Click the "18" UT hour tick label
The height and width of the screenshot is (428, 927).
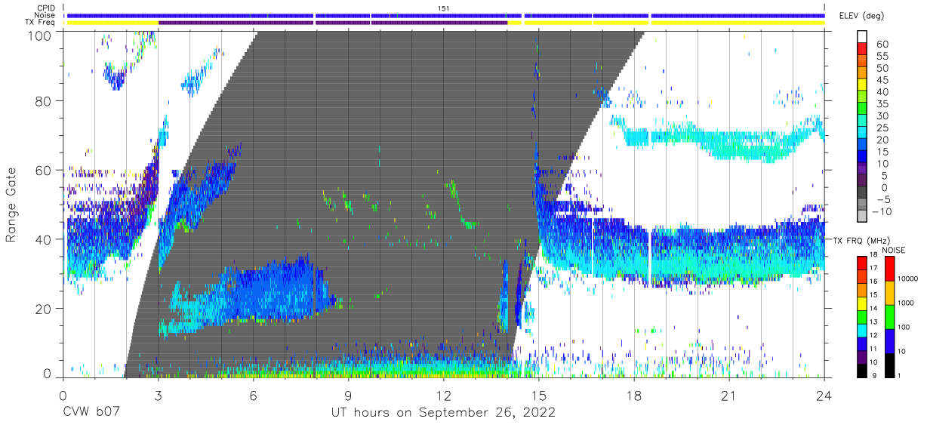coord(634,395)
